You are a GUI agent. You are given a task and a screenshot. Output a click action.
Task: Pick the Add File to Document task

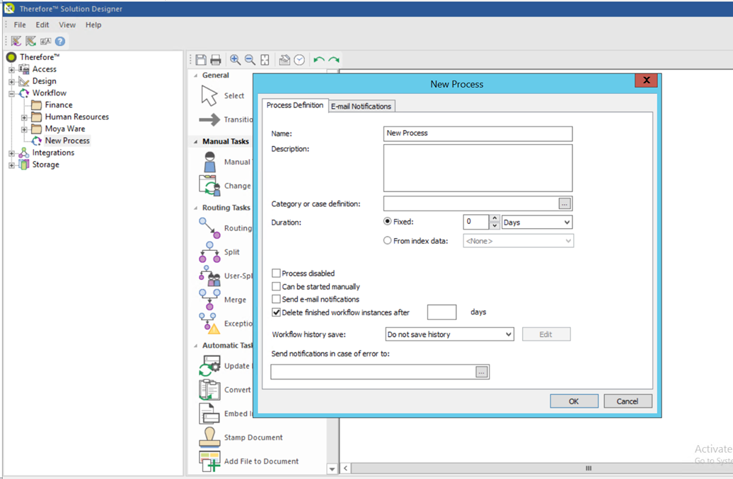pos(210,461)
